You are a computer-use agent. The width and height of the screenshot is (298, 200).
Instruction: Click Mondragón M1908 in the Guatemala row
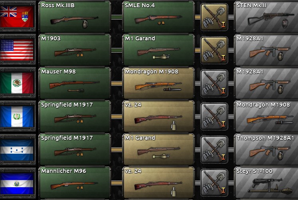266,116
